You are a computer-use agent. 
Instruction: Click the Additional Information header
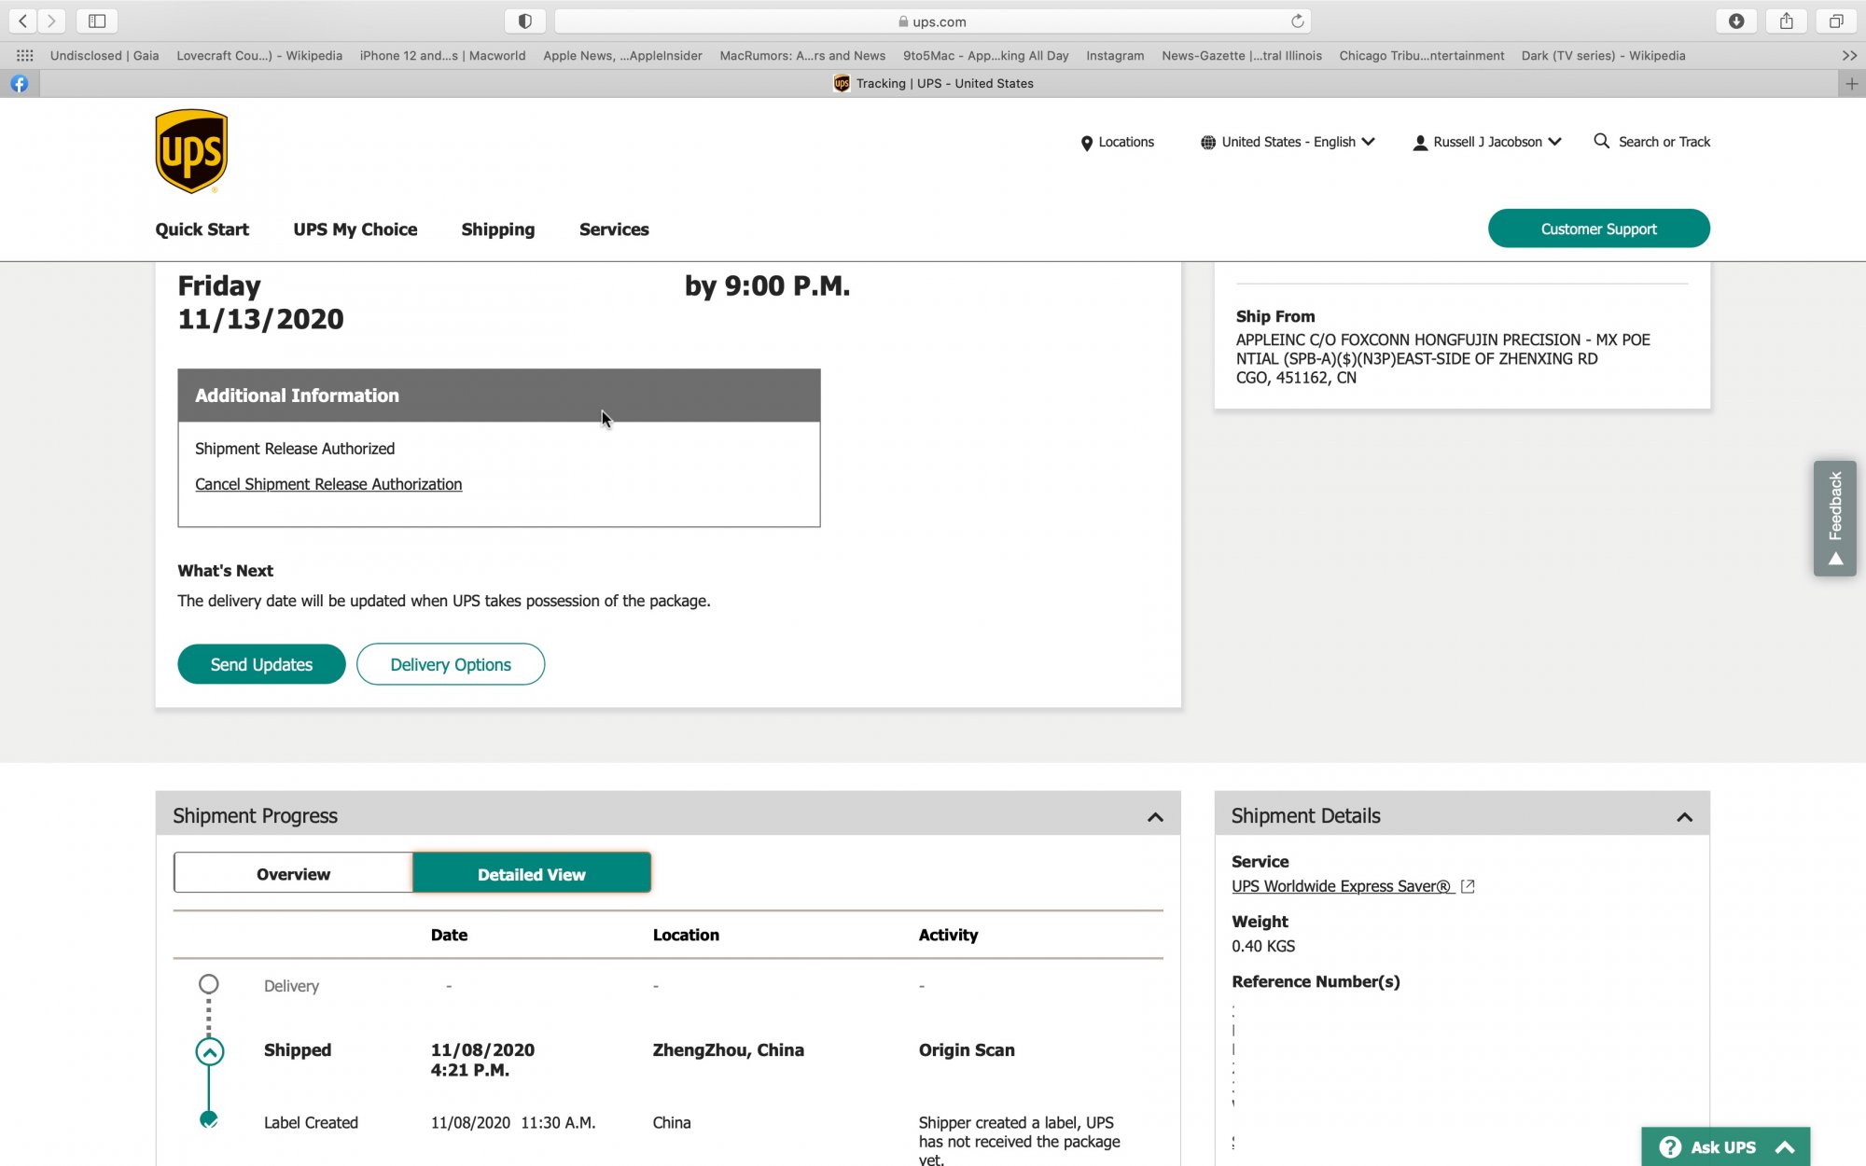(499, 396)
